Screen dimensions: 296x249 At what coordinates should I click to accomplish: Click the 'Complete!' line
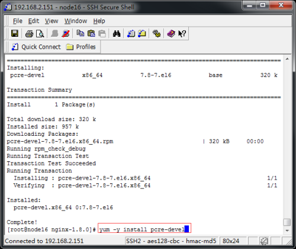pos(22,222)
